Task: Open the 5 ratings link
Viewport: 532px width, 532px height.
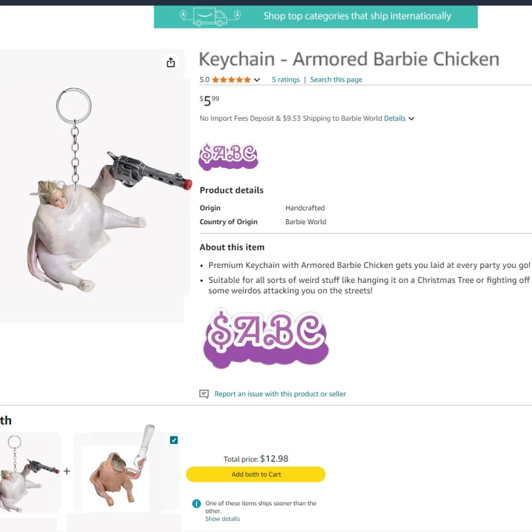Action: pyautogui.click(x=286, y=80)
